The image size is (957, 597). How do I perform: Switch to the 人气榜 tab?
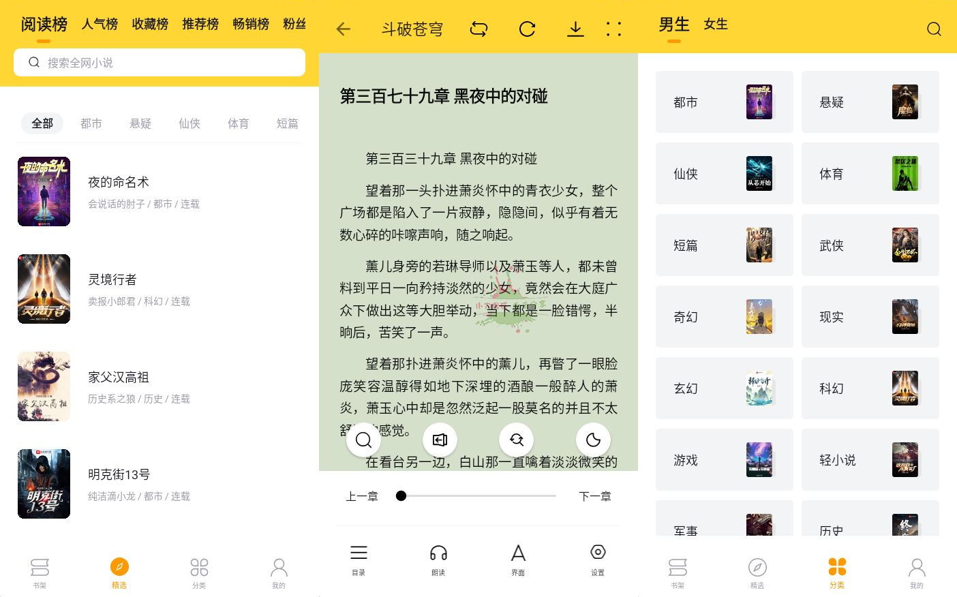[x=100, y=24]
